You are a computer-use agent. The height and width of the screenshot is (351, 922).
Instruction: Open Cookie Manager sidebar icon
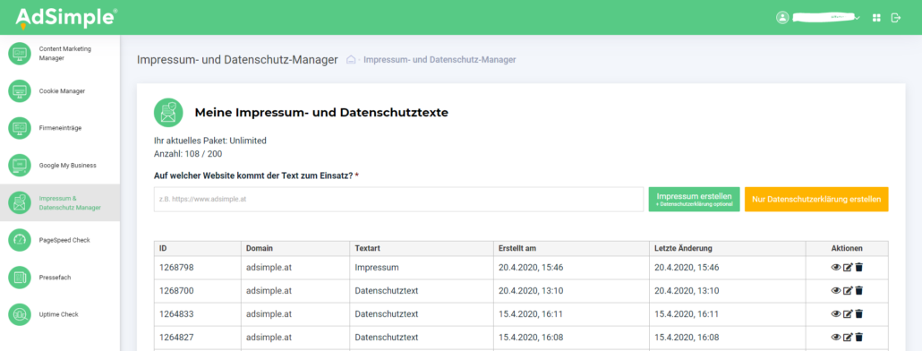[x=20, y=91]
